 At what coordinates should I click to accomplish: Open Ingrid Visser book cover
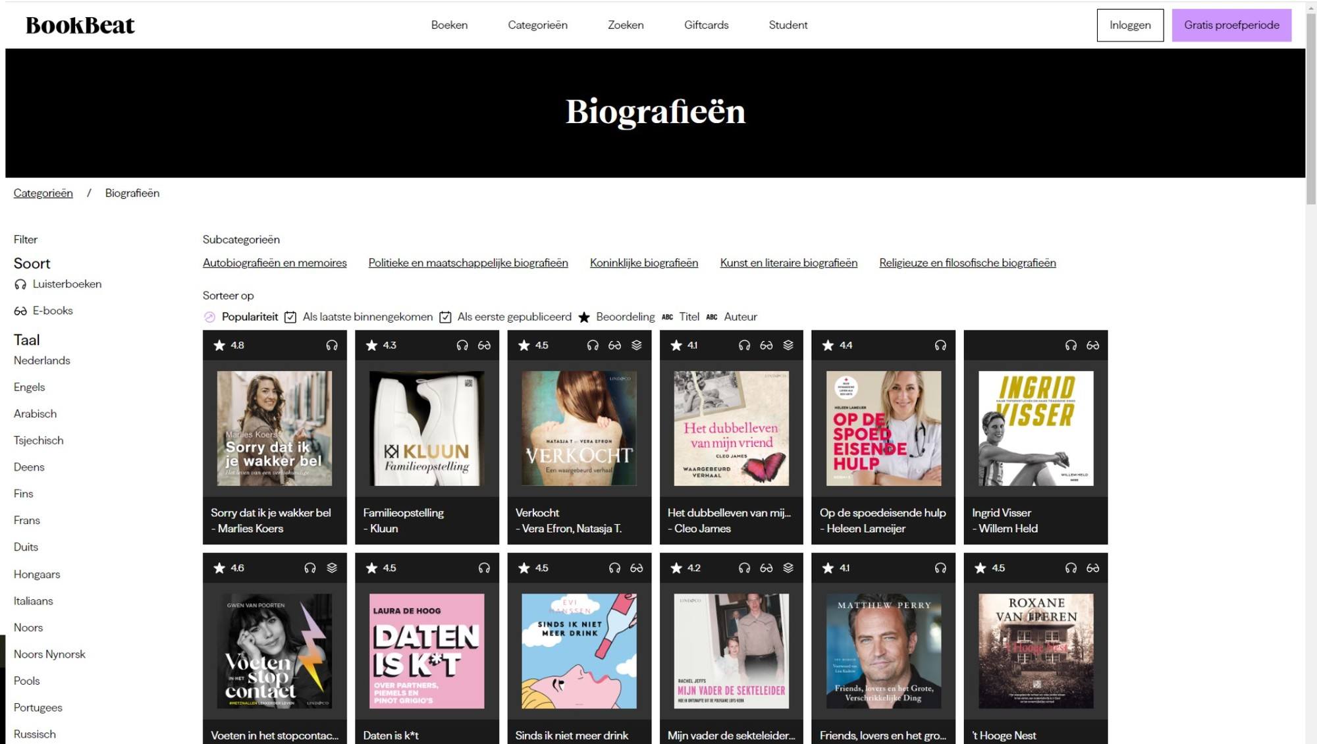[1036, 428]
